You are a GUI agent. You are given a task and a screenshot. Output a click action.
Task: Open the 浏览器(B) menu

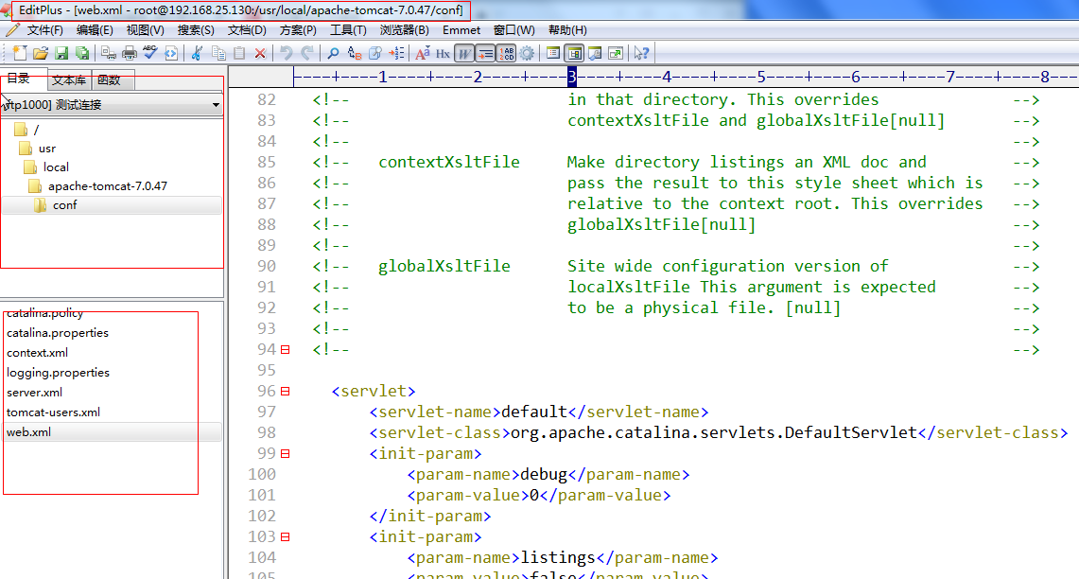coord(405,30)
